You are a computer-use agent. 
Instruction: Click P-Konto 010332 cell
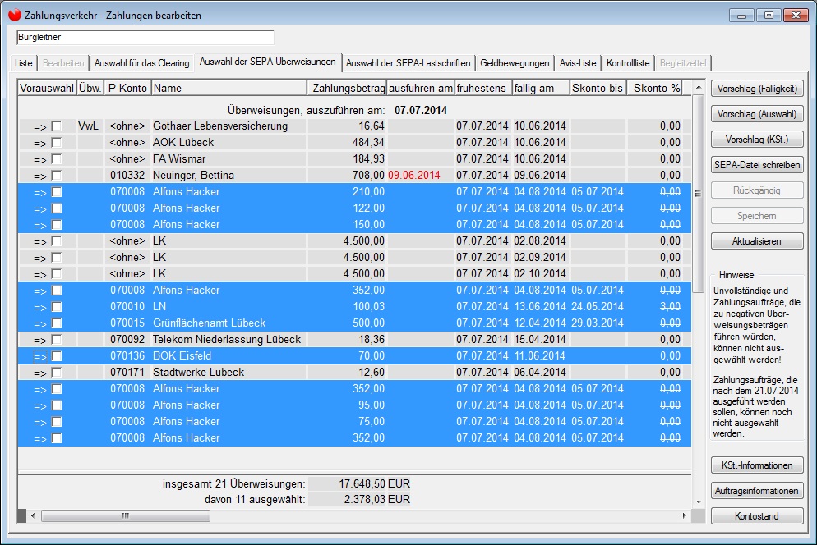127,176
